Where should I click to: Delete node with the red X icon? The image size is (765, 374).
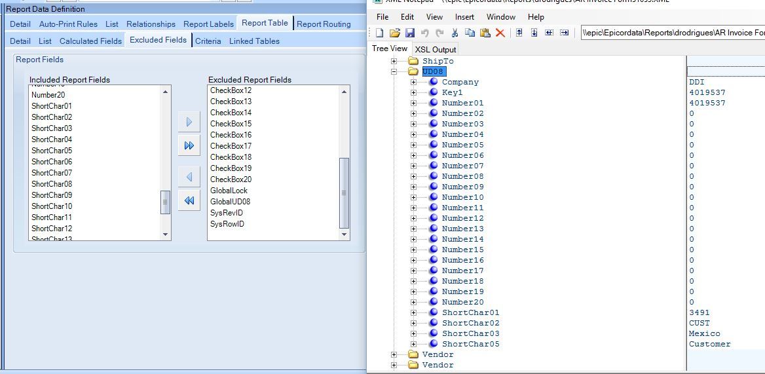tap(500, 33)
